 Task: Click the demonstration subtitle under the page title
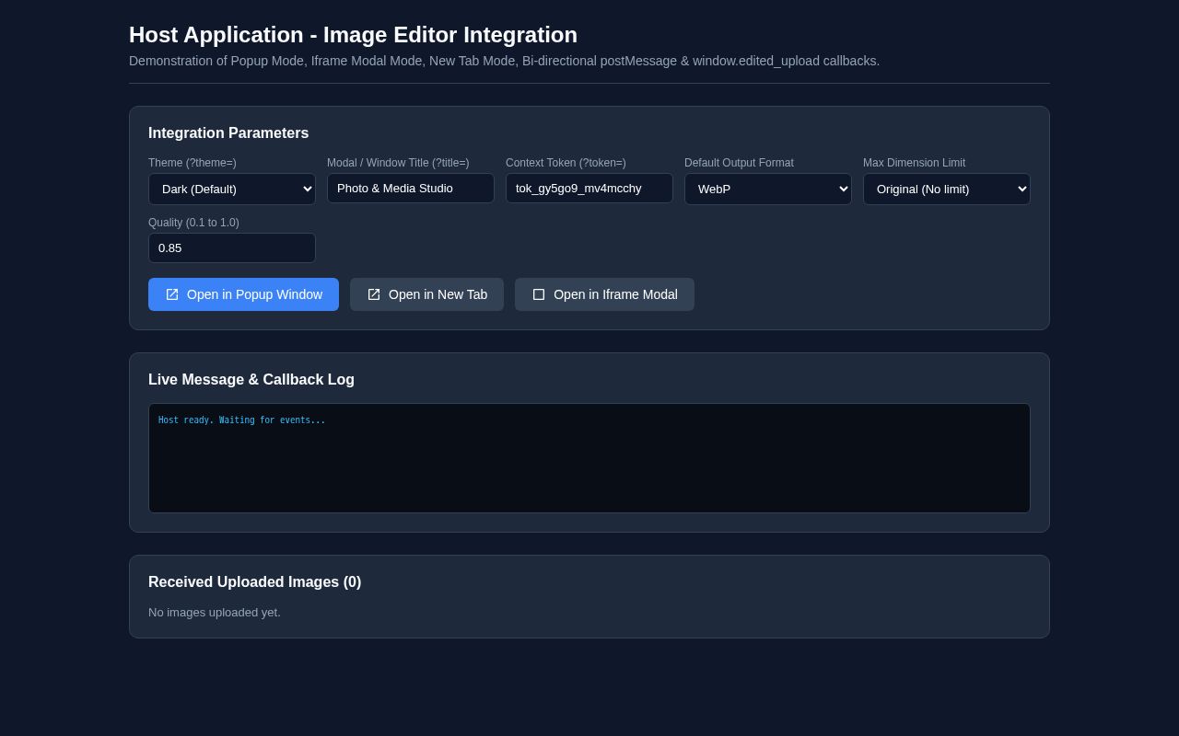click(505, 61)
